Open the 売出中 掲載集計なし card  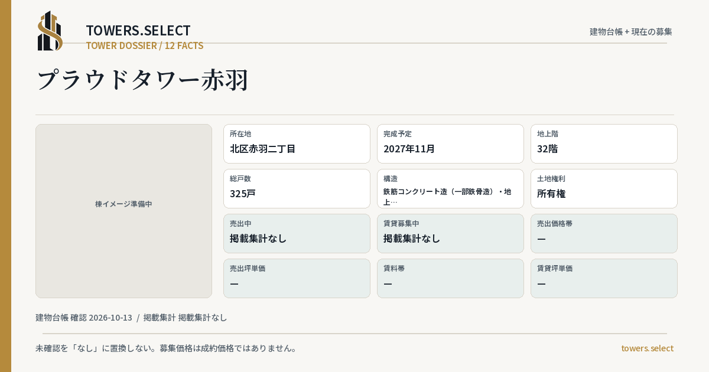tap(297, 233)
